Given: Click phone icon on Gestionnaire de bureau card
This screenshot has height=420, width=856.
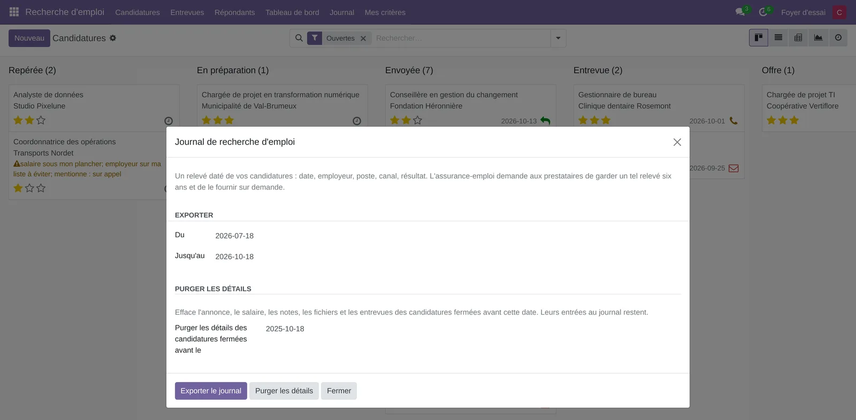Looking at the screenshot, I should (733, 121).
